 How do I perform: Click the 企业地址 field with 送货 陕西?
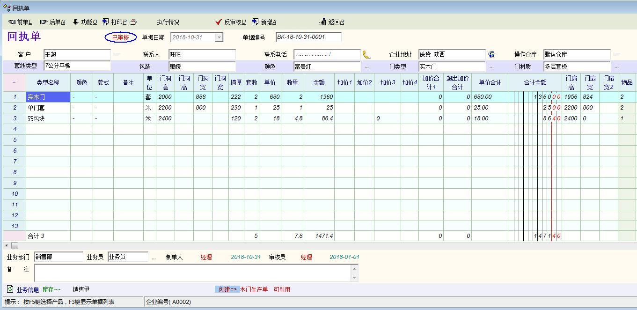[x=452, y=55]
